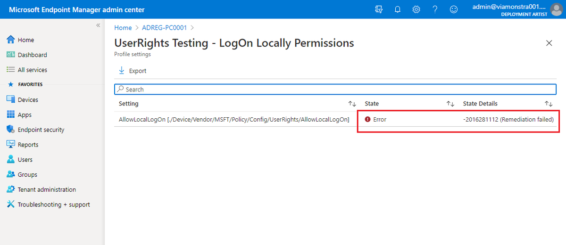Collapse the left navigation pane
The width and height of the screenshot is (566, 245).
point(98,25)
